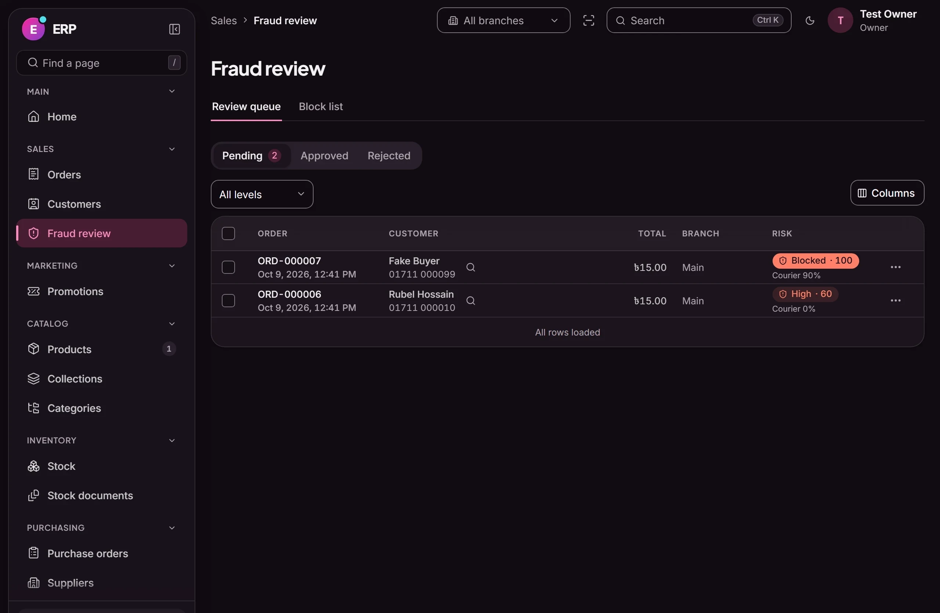Collapse the sidebar with the panel icon
The image size is (940, 613).
coord(174,29)
